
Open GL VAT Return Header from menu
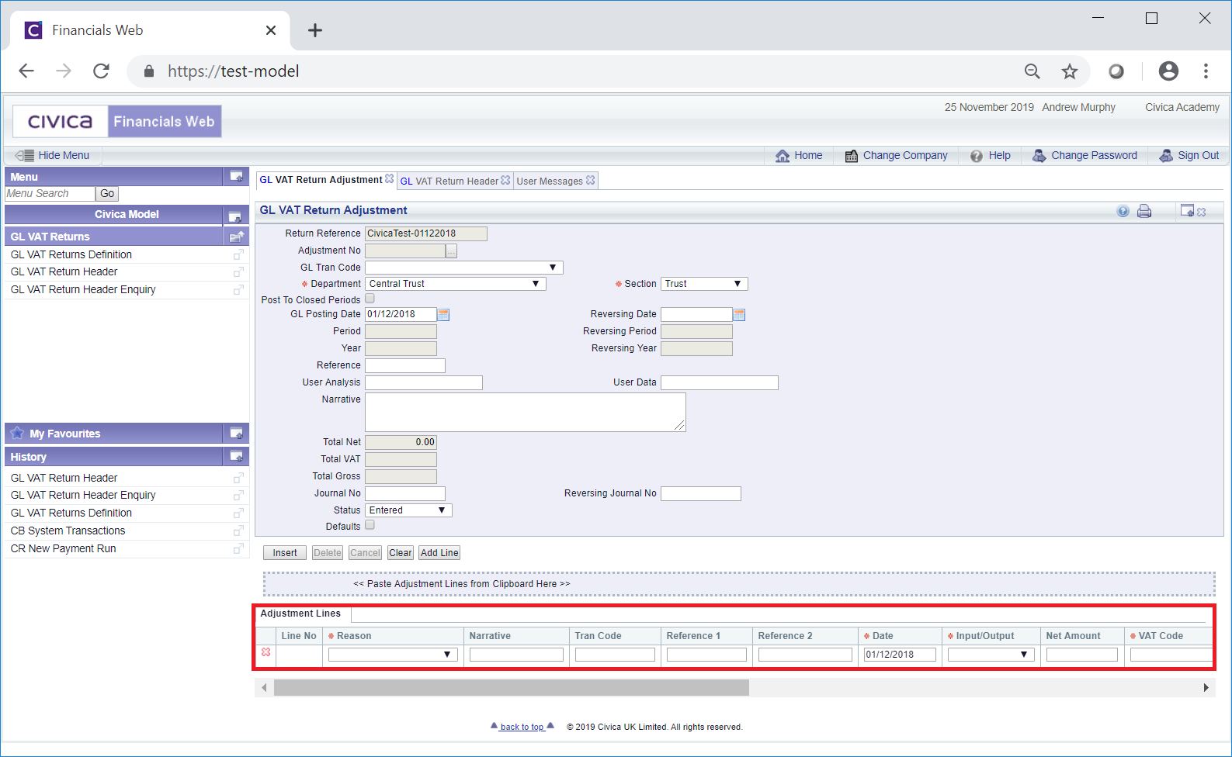[x=64, y=271]
